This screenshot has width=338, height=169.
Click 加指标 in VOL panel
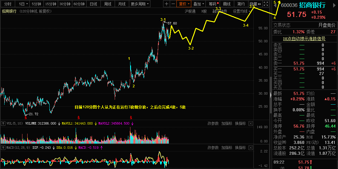pyautogui.click(x=227, y=124)
